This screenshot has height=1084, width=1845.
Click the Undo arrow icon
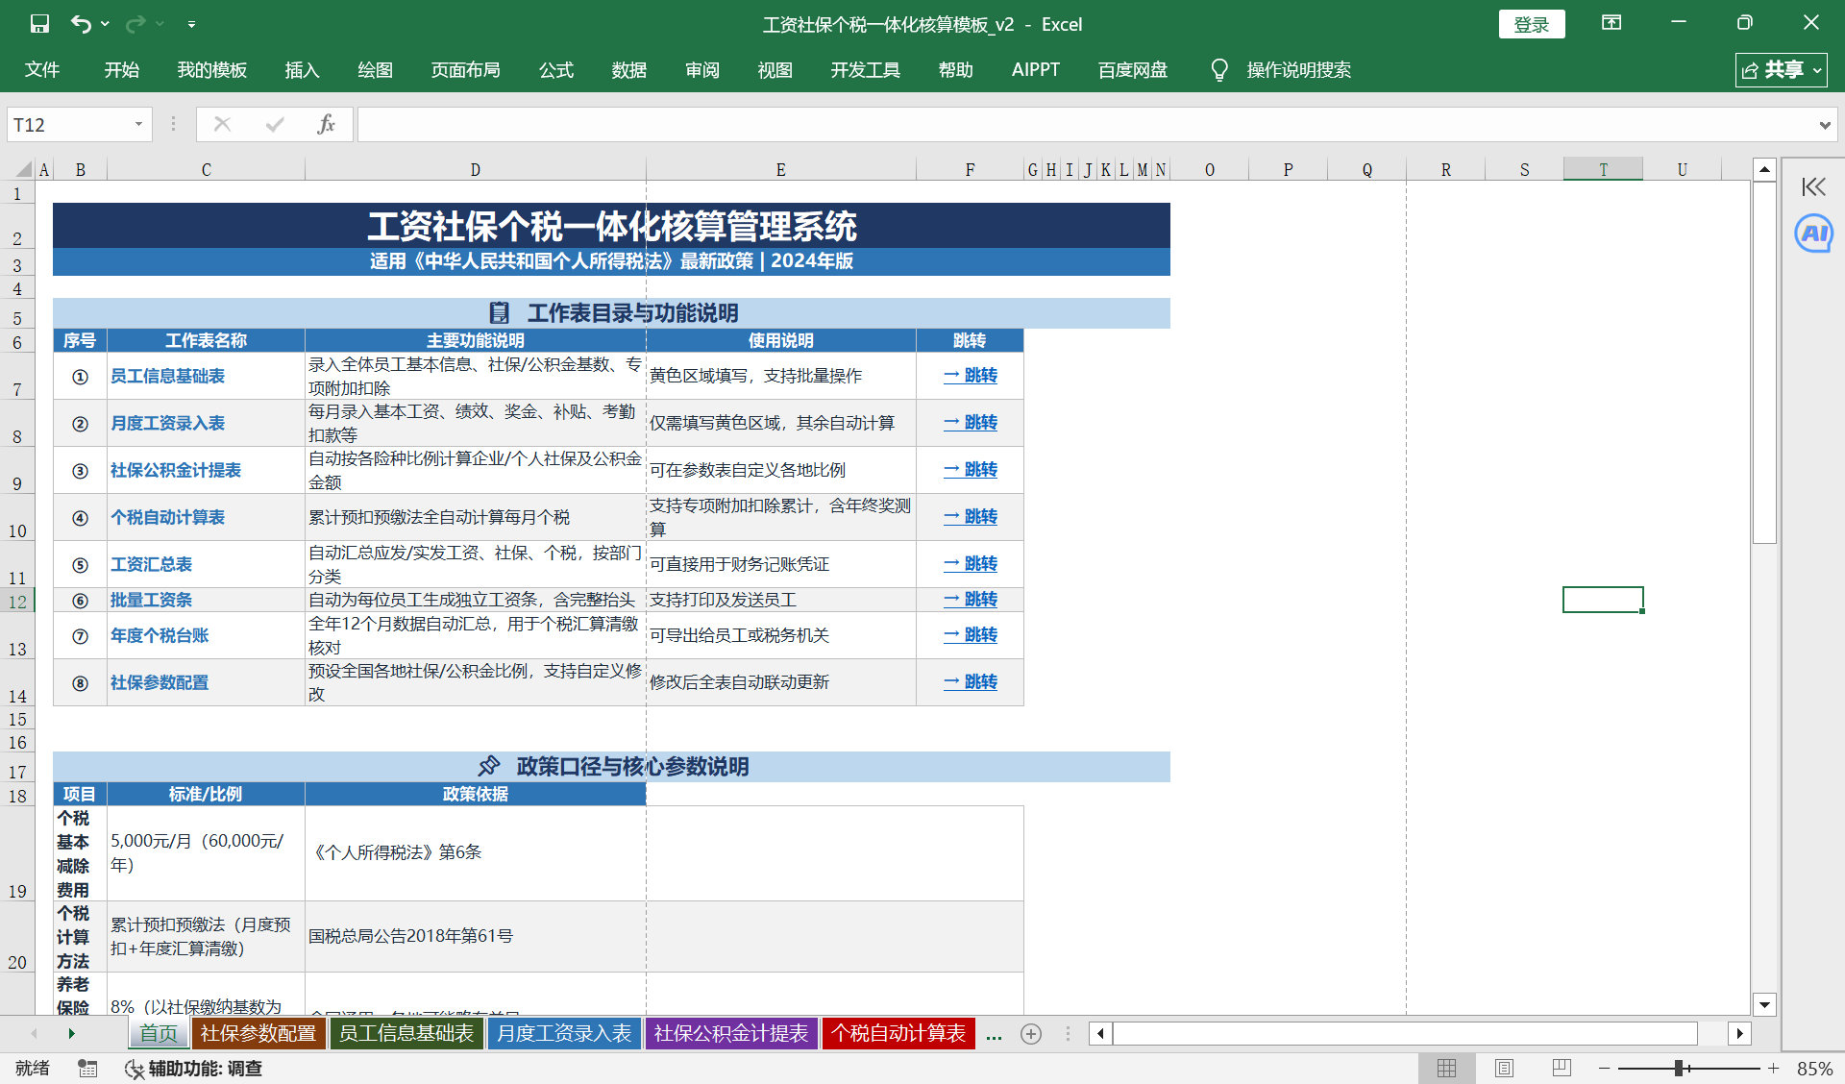coord(81,24)
